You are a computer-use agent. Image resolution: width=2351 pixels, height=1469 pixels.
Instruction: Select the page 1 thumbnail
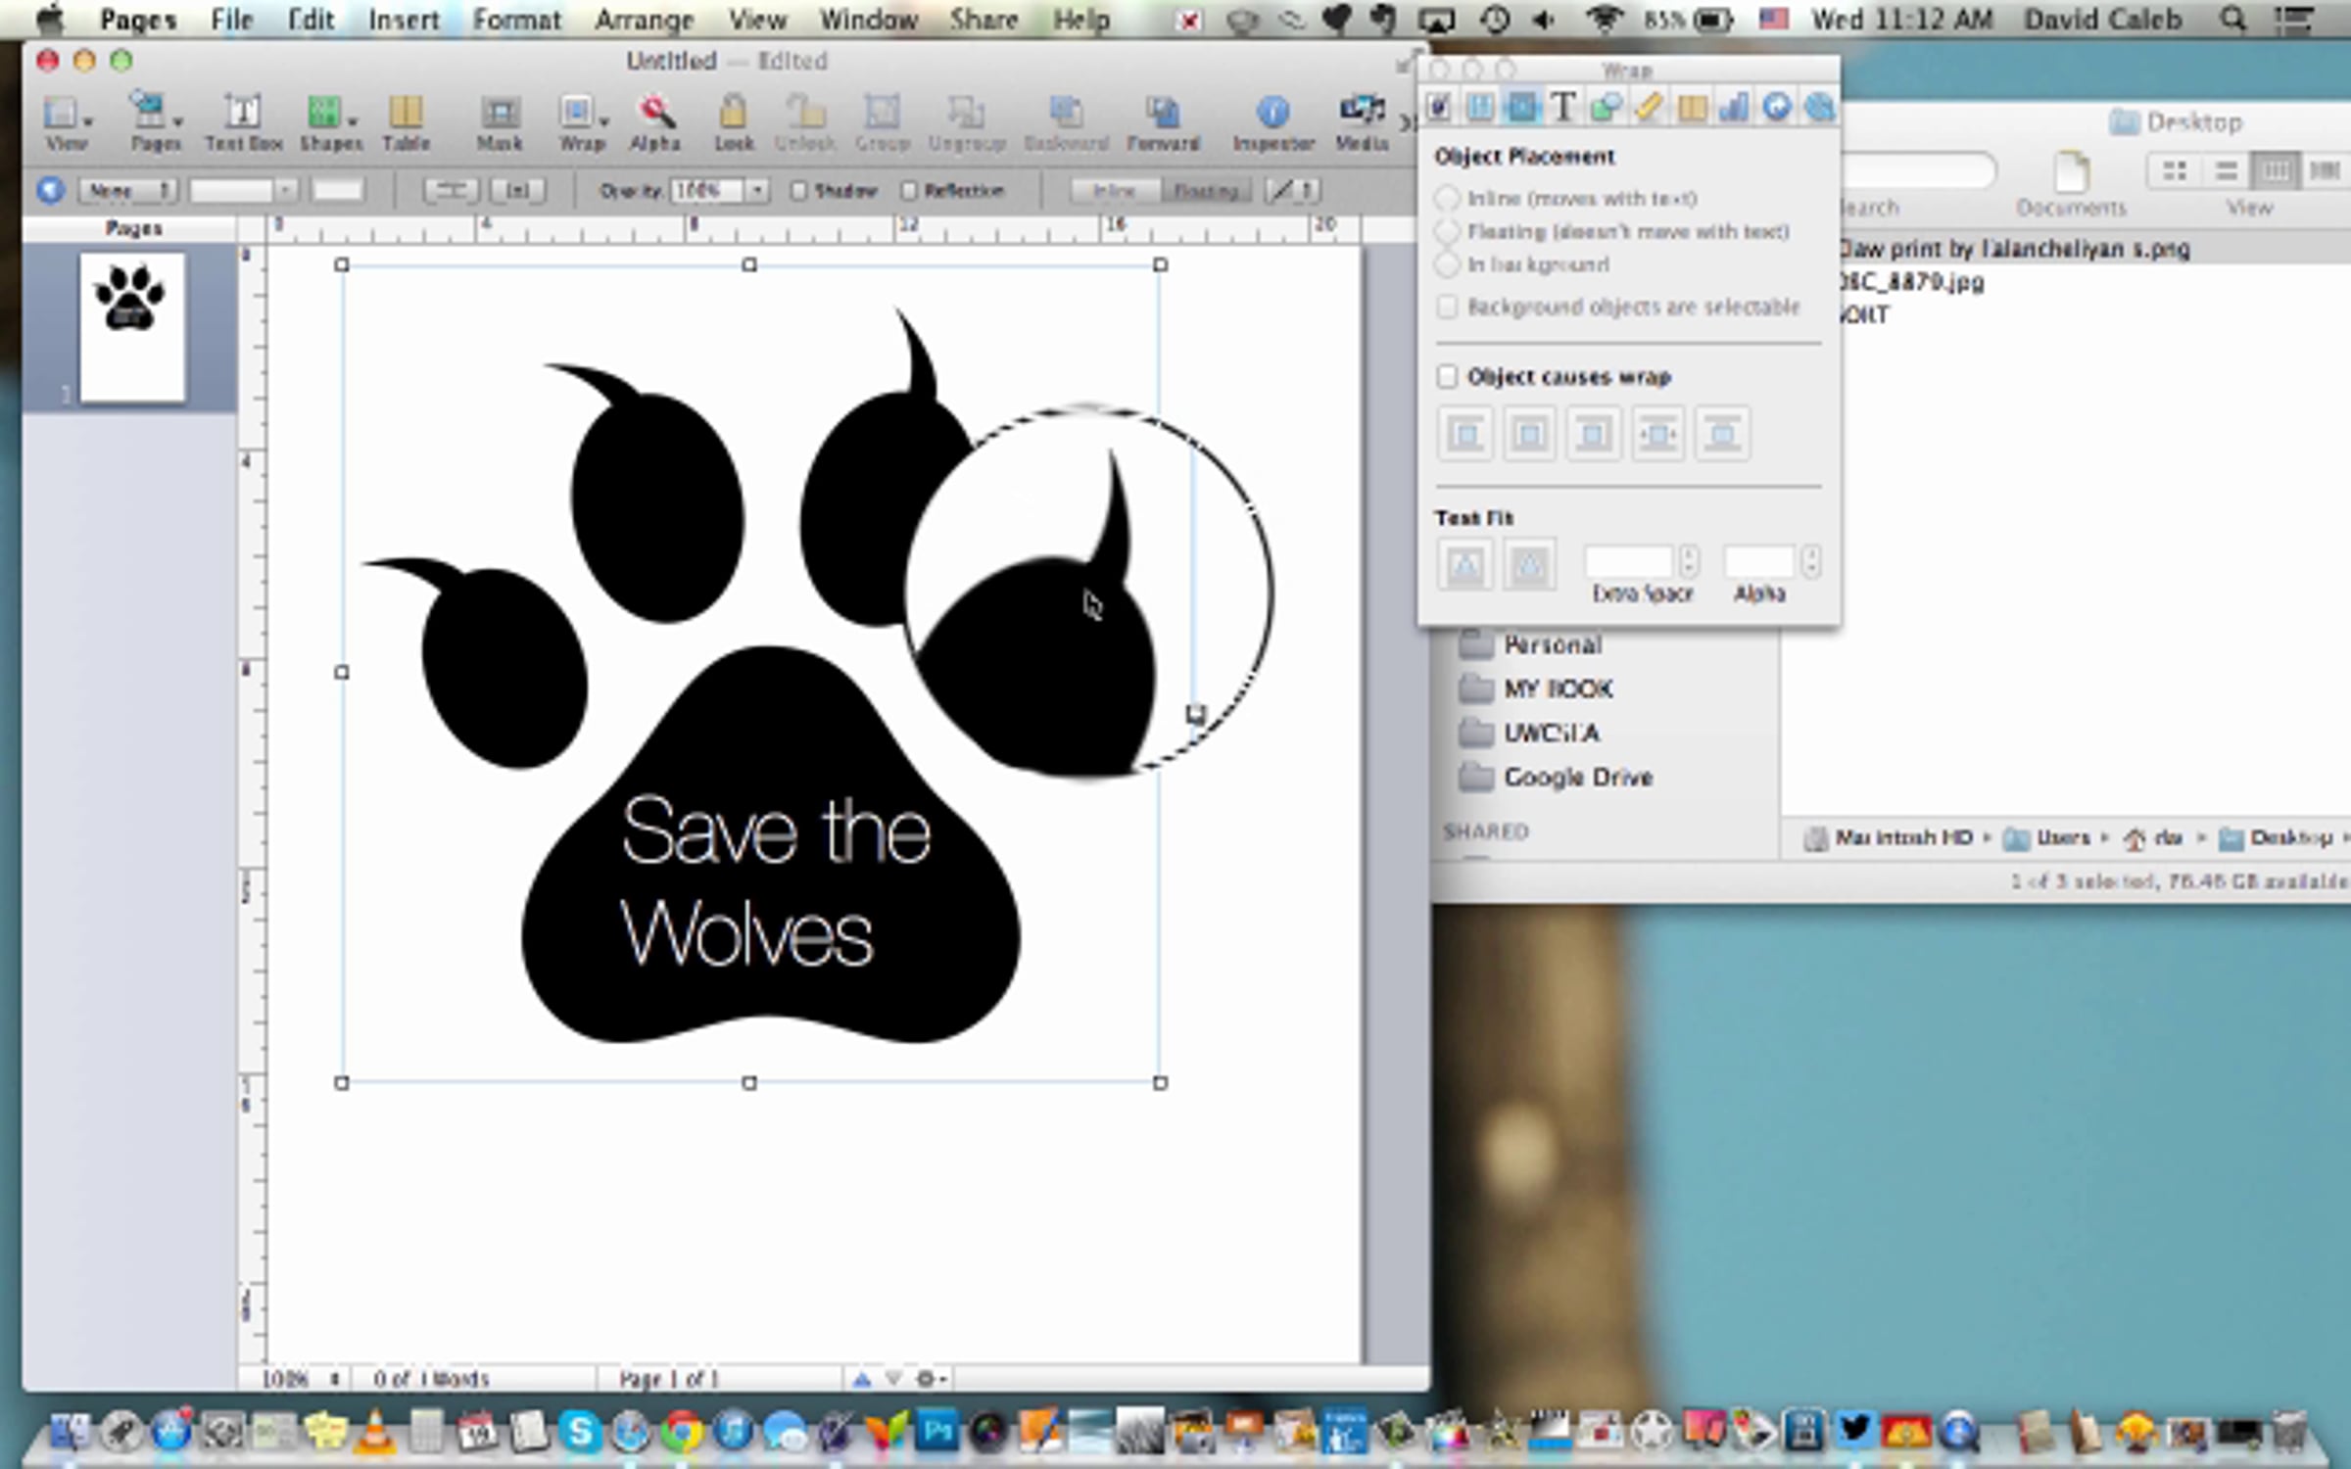[132, 327]
